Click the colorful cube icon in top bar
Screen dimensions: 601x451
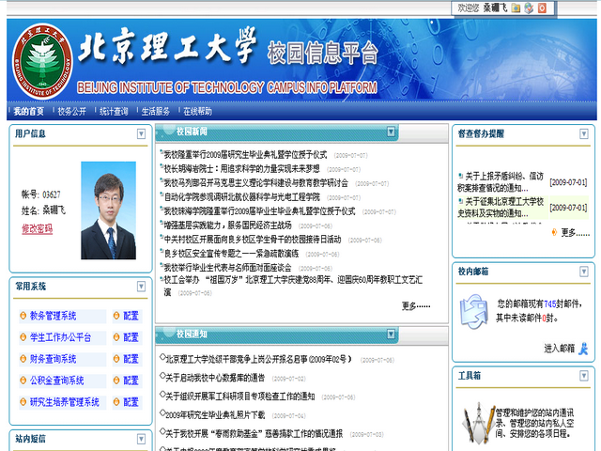tap(529, 8)
